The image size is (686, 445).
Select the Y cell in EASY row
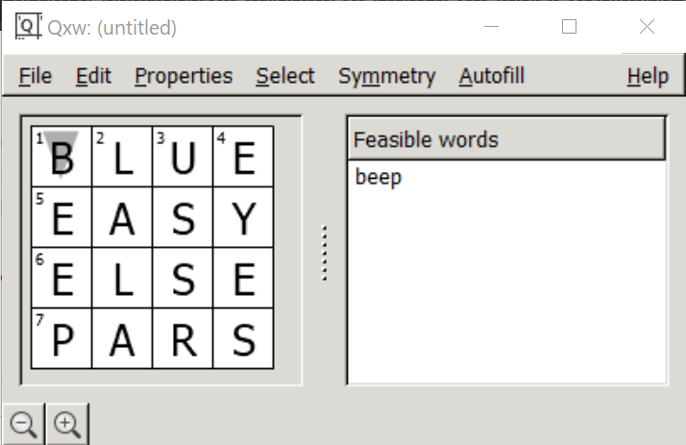[x=243, y=217]
